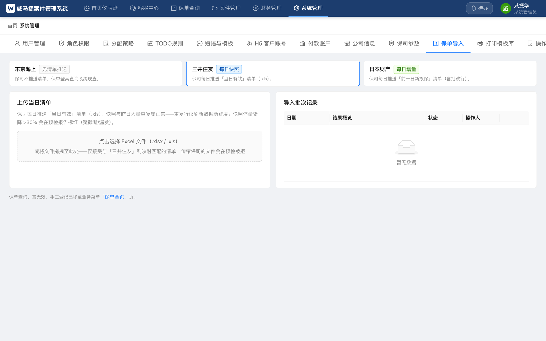Switch to the 保司参数 tab

tap(404, 43)
